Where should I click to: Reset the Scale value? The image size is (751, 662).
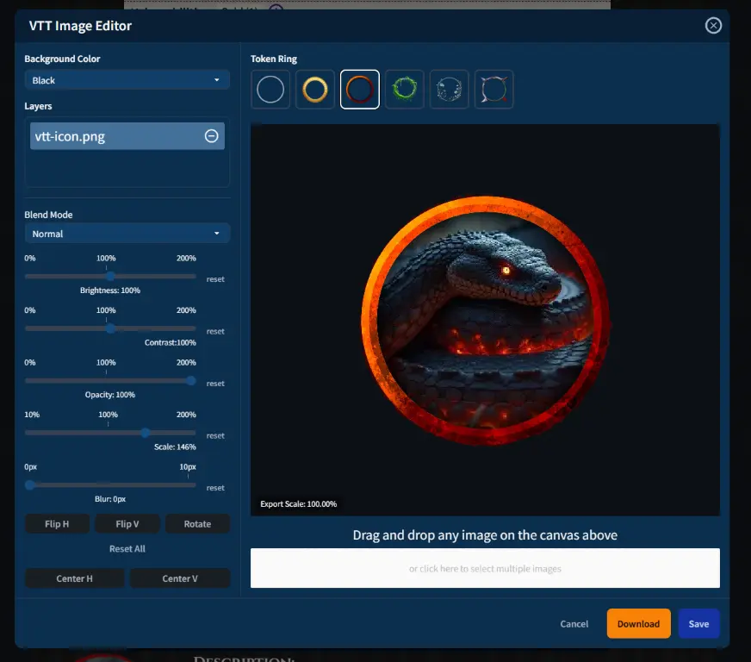point(215,435)
